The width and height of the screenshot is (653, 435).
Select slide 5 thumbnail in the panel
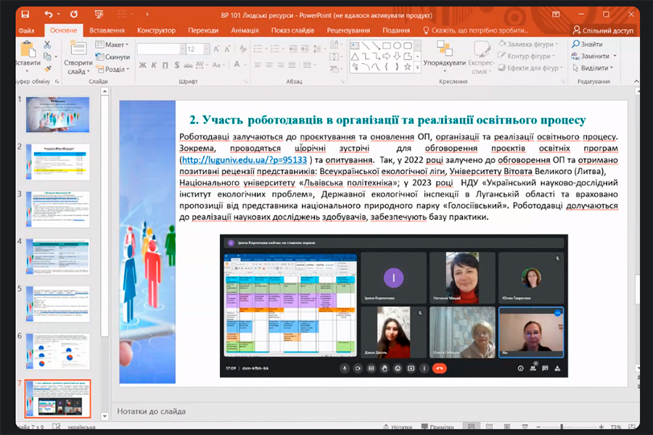58,303
